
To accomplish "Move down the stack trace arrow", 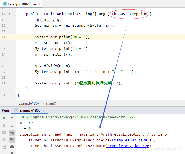I will pyautogui.click(x=12, y=125).
